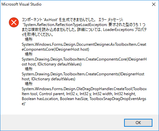Click the eComponentsCore(IDesignerHost host) line

coord(55,49)
